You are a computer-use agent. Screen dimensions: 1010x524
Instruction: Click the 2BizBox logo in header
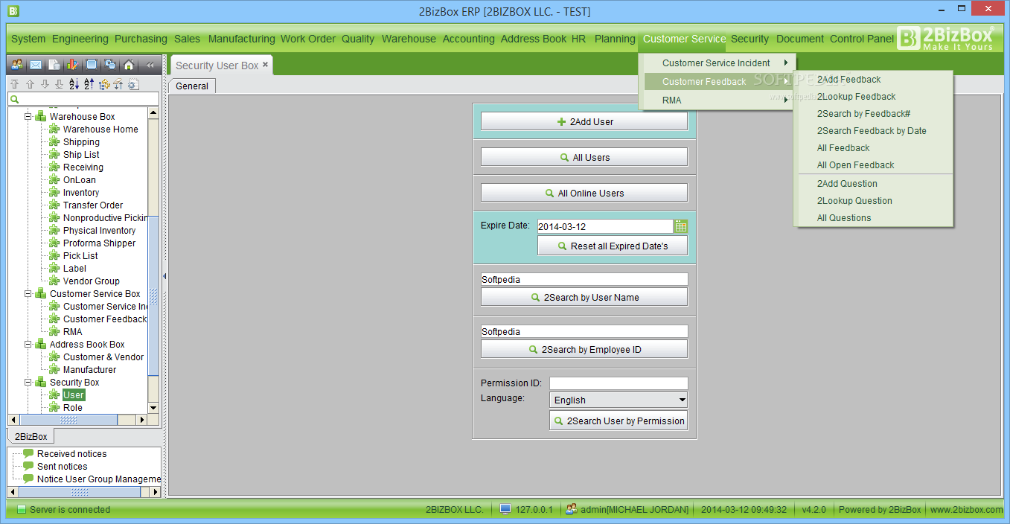coord(945,39)
